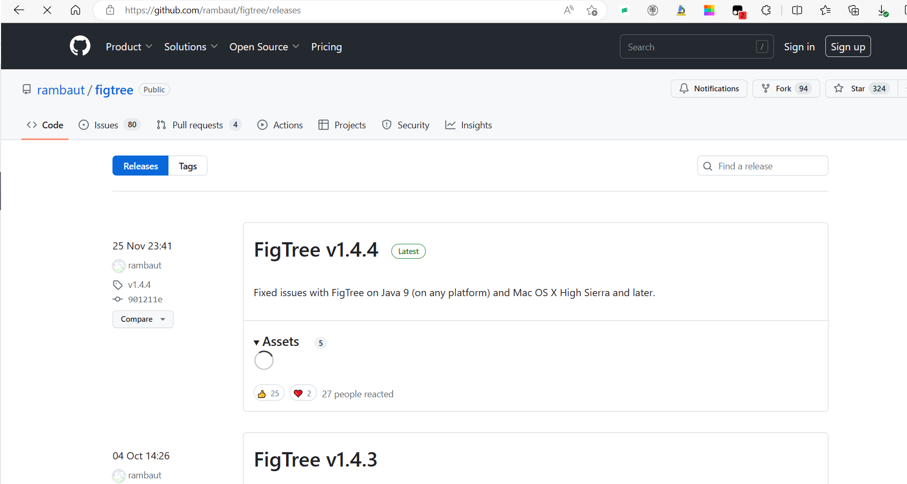Click the heart reaction with 2
The image size is (907, 484).
[303, 393]
